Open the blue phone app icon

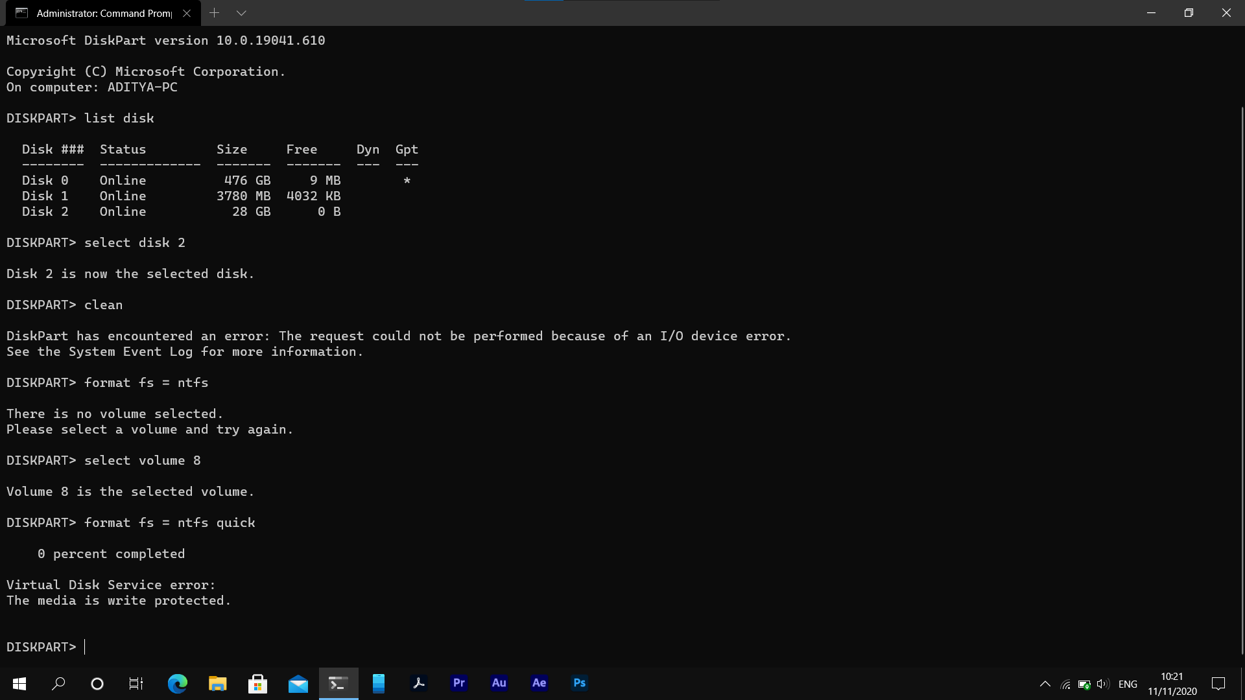coord(379,683)
